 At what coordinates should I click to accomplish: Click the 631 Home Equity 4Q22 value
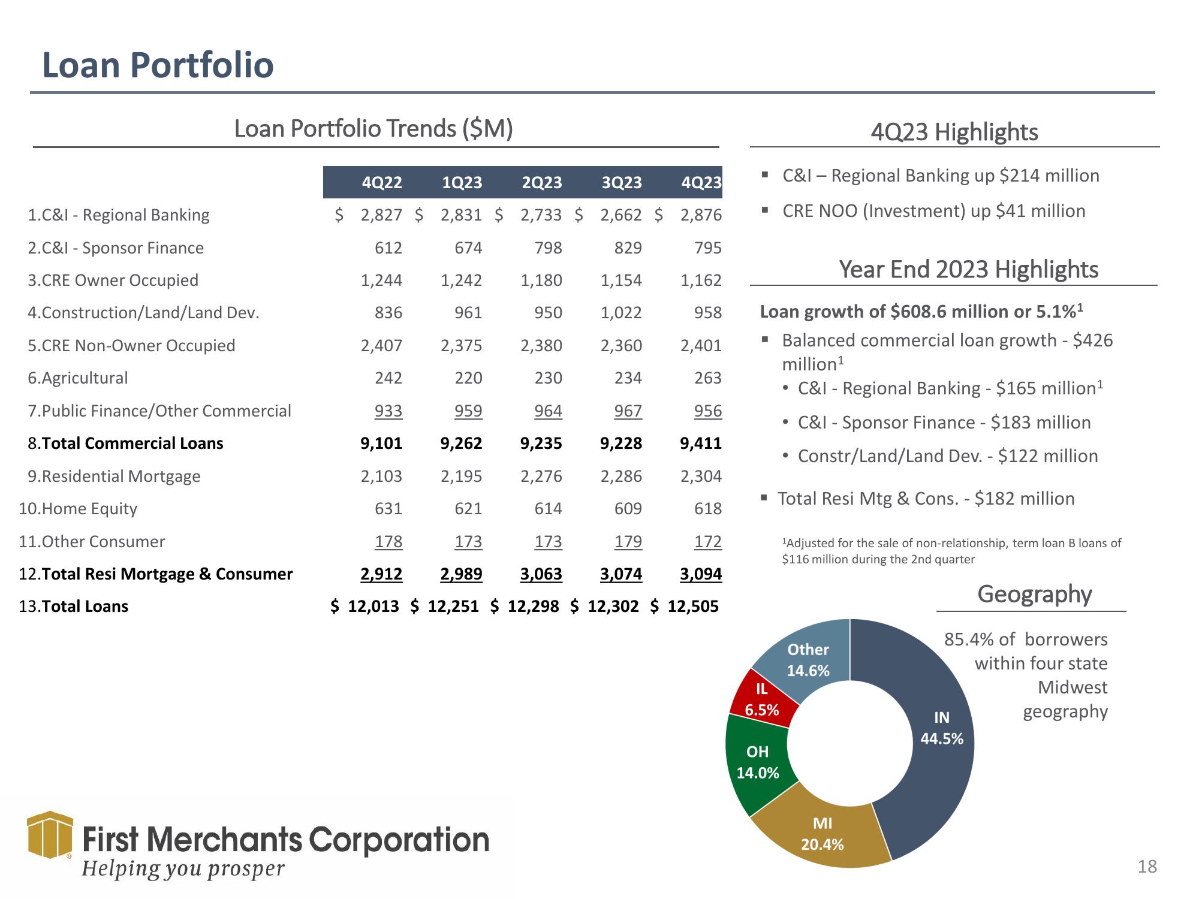[388, 509]
